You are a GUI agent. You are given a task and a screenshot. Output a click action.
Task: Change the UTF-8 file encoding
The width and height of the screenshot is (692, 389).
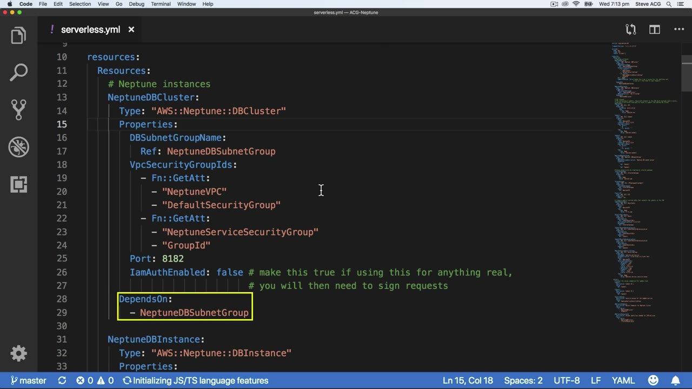566,380
